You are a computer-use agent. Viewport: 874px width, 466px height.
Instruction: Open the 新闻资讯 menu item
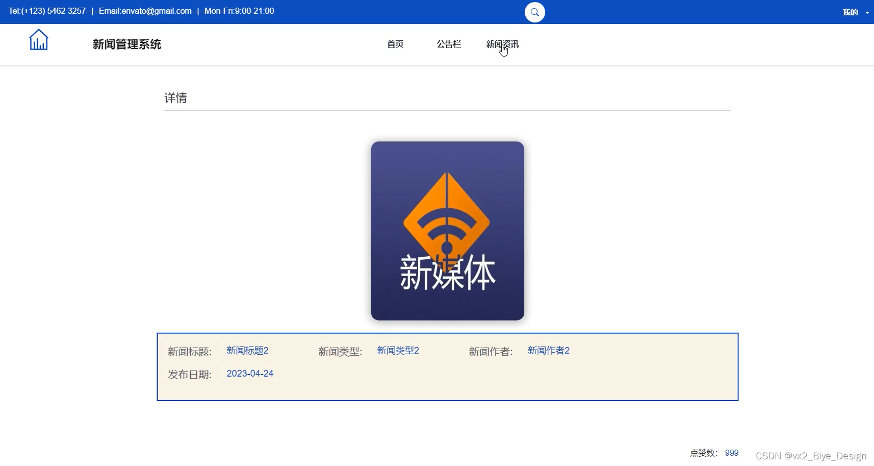click(x=502, y=44)
